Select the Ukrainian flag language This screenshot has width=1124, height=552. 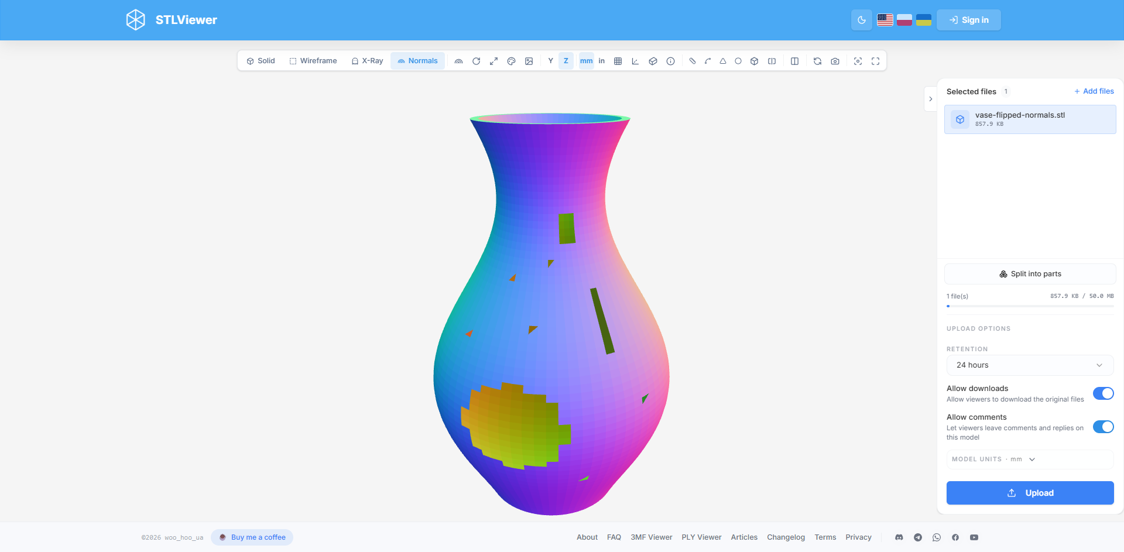click(924, 20)
